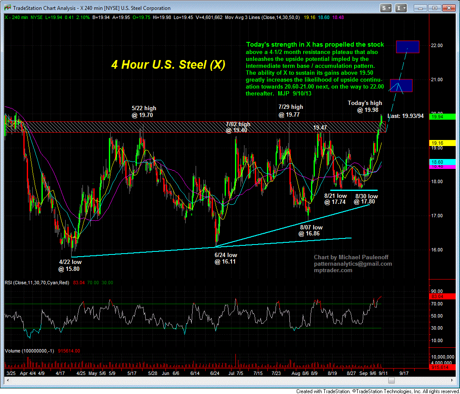460x394 pixels.
Task: Select the 'Volume (100000000,-1)' indicator label
Action: click(x=29, y=351)
